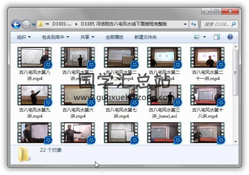Open the address bar history dropdown

point(185,24)
